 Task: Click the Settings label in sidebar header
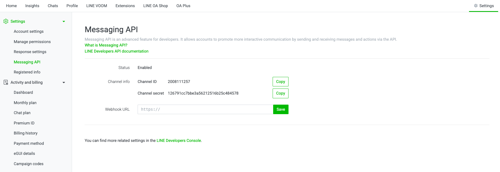pyautogui.click(x=18, y=21)
